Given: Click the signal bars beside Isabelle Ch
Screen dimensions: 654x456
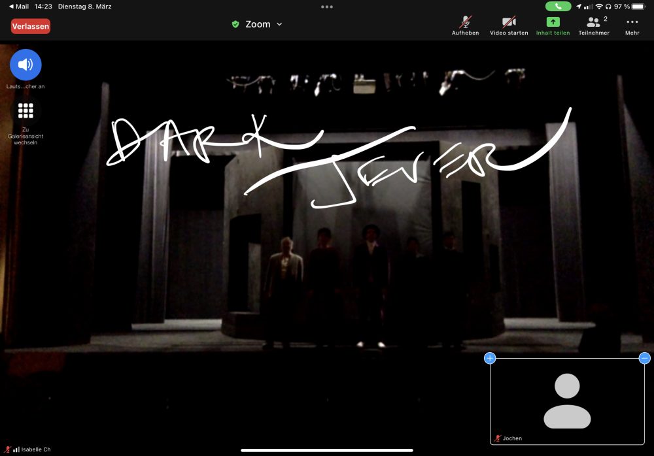Looking at the screenshot, I should pyautogui.click(x=16, y=449).
